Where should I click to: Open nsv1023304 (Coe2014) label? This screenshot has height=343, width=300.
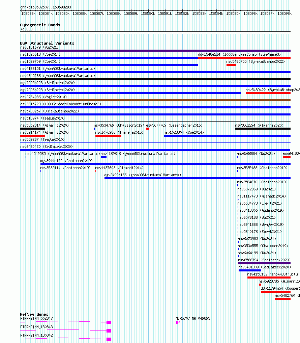point(184,133)
